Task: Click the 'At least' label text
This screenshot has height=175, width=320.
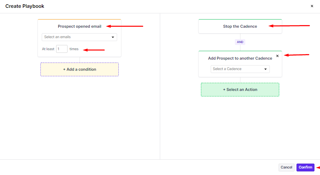Action: click(48, 49)
